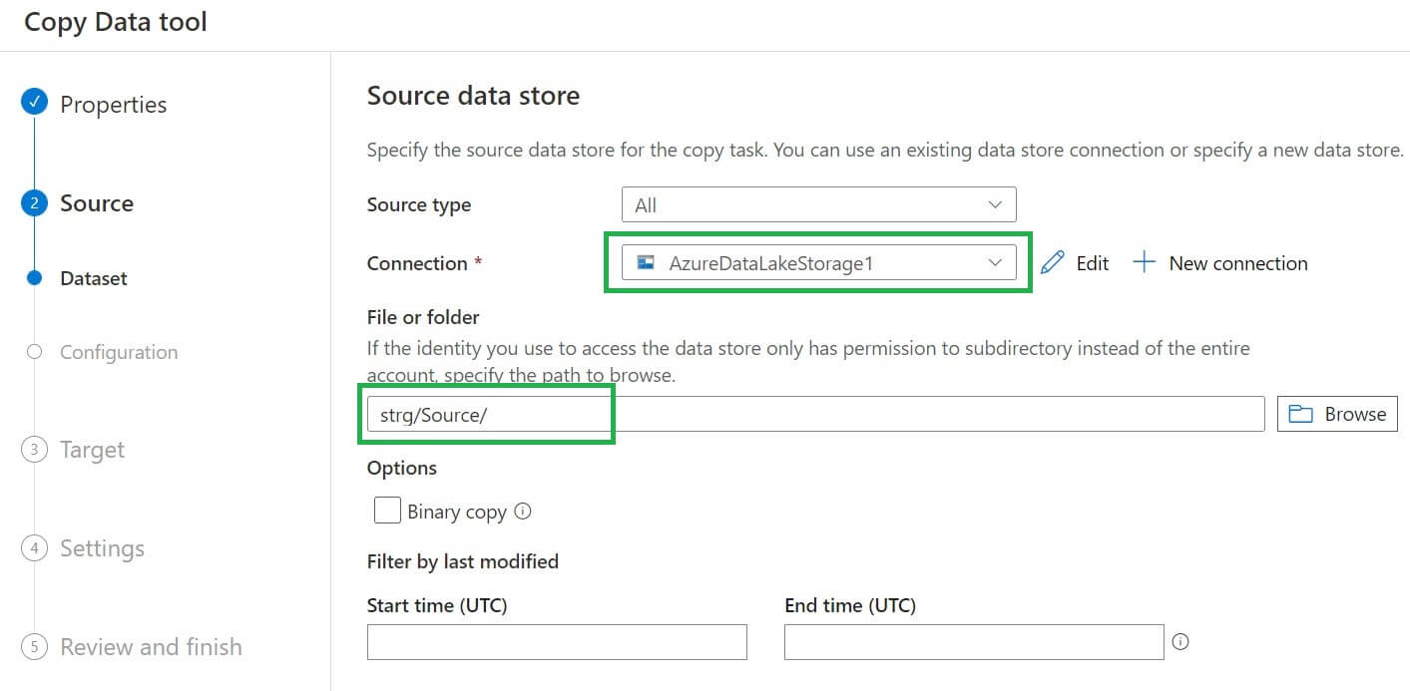The height and width of the screenshot is (691, 1410).
Task: Click the End time (UTC) field
Action: pyautogui.click(x=973, y=642)
